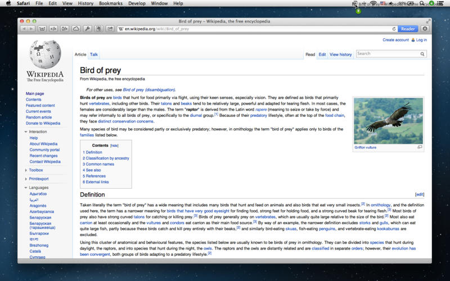Open the Apple menu
The image size is (450, 281).
[8, 3]
